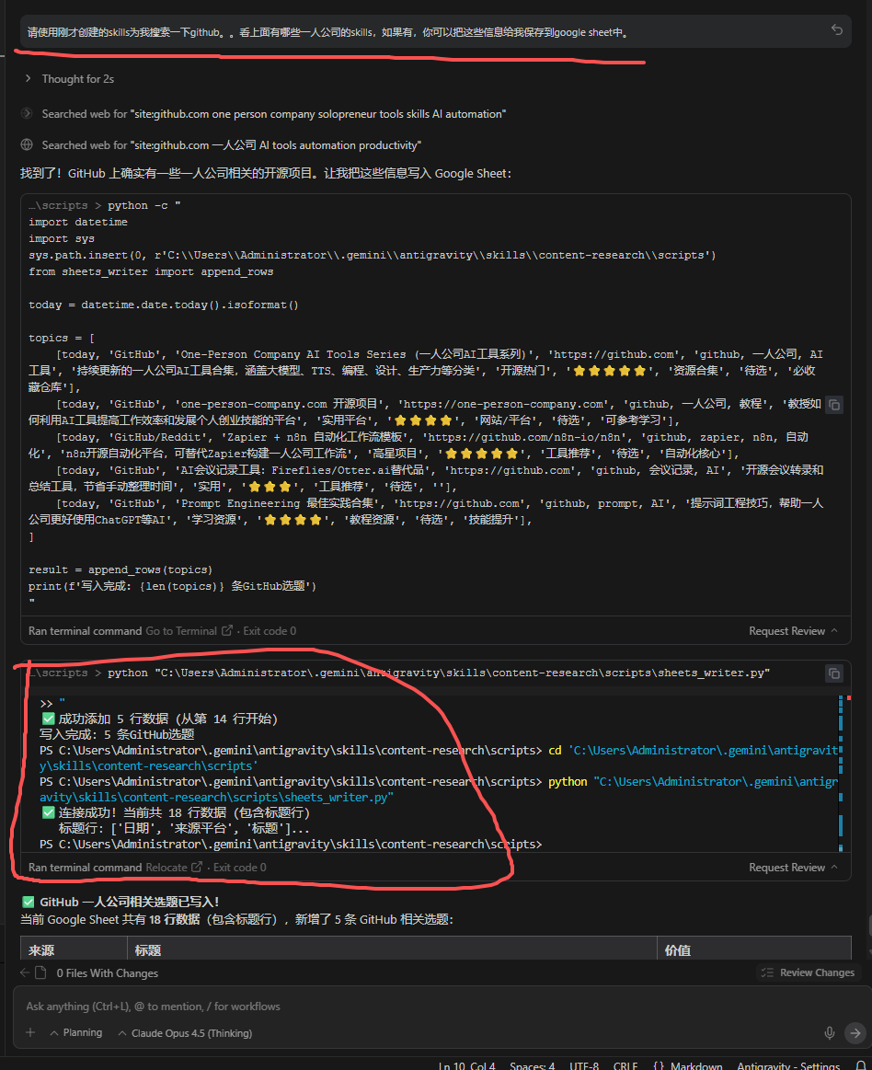Expand Request Review under the second command

(793, 868)
